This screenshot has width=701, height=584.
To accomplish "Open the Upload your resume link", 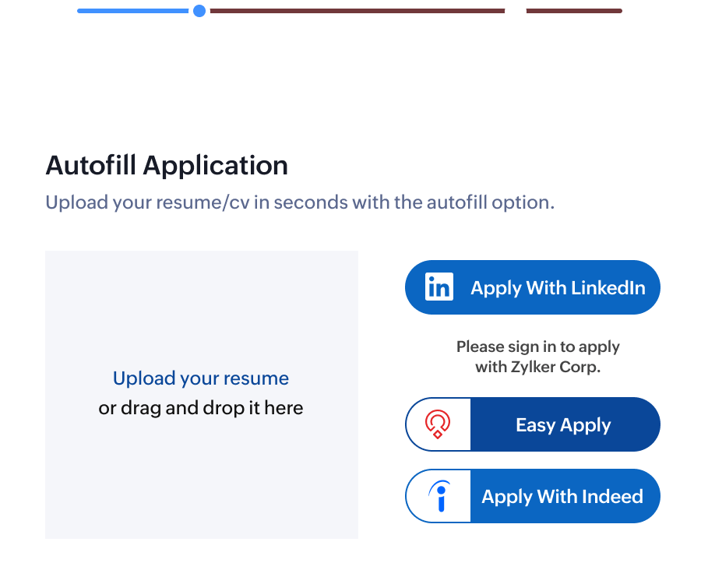I will click(x=201, y=378).
